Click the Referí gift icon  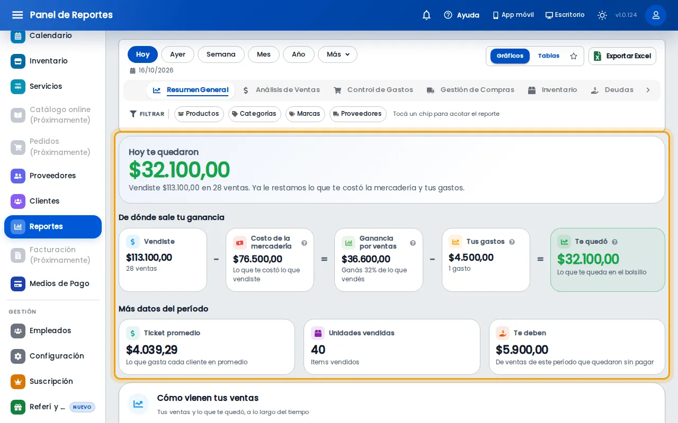point(18,407)
